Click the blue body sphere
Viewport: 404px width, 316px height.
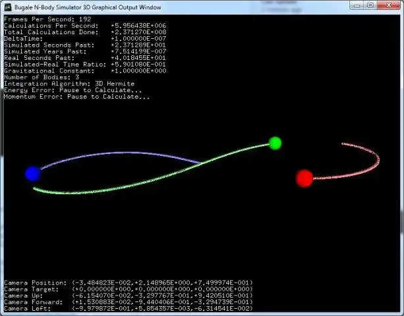click(x=33, y=174)
